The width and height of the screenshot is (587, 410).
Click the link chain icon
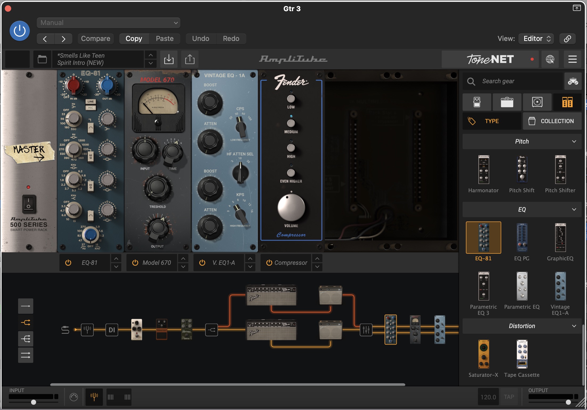point(567,39)
